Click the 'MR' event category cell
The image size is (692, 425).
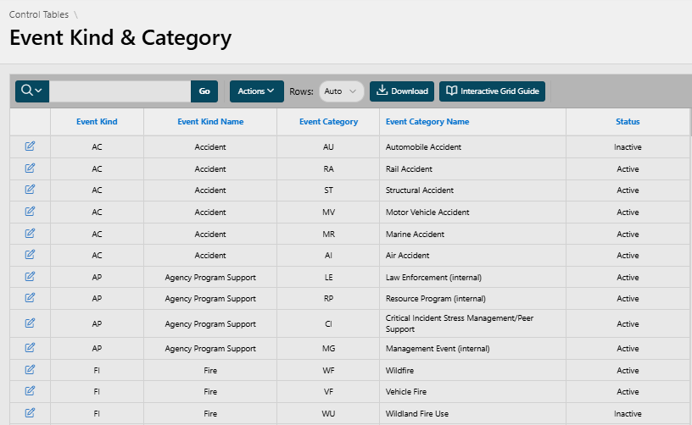click(x=328, y=235)
